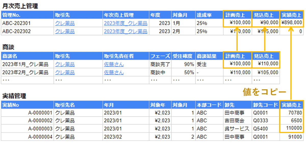The width and height of the screenshot is (306, 143).
Task: Select the 2023年1月_クレ薬品 deal name cell
Action: coord(28,65)
